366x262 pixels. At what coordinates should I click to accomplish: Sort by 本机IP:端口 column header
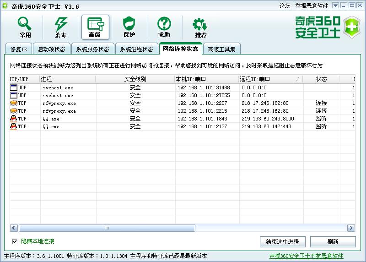coord(207,79)
